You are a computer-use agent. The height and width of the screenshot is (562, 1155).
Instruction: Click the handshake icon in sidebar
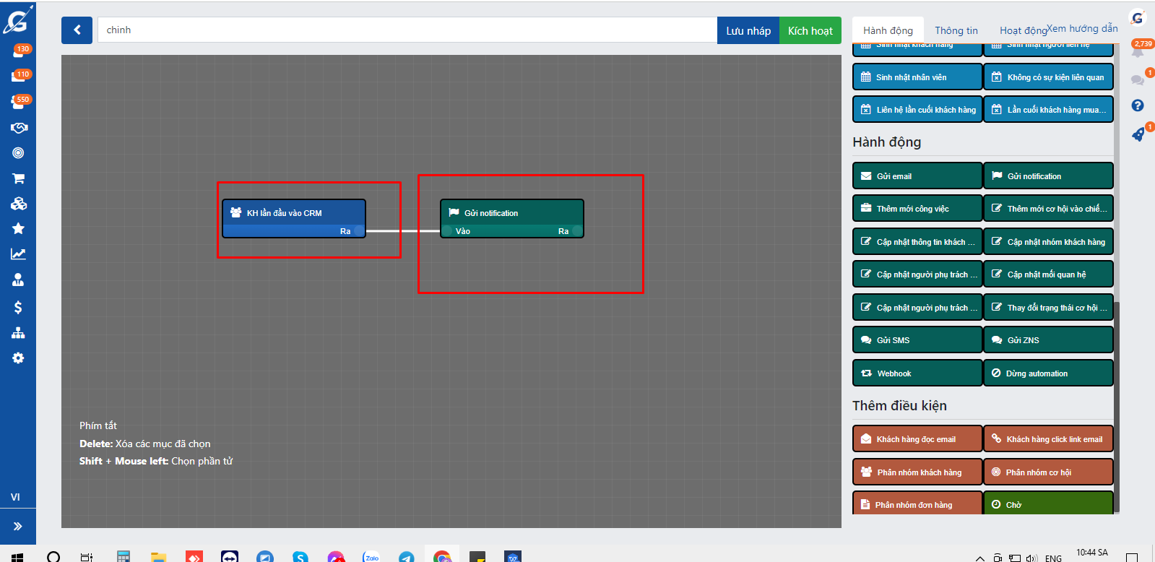(18, 128)
